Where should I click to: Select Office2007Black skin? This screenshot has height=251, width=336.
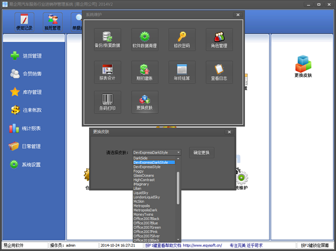pos(154,219)
